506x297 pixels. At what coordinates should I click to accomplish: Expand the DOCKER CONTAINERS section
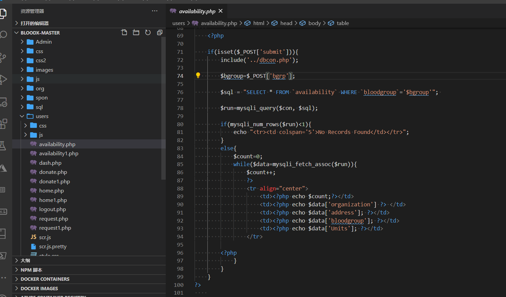point(45,279)
